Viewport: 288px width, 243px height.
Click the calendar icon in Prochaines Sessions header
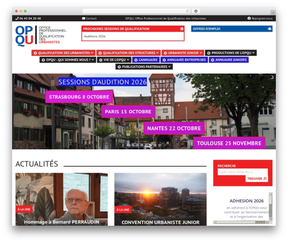coord(181,29)
